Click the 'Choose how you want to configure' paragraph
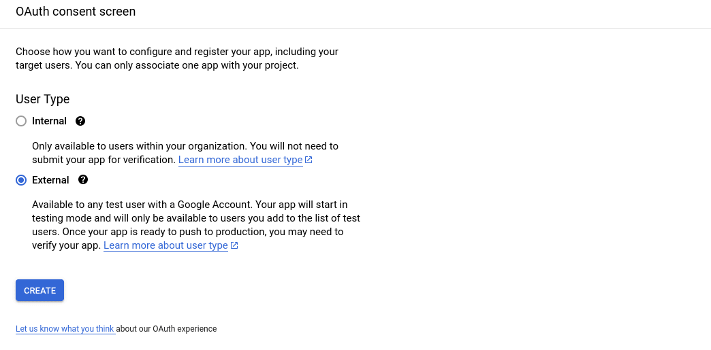This screenshot has width=711, height=350. (x=177, y=58)
